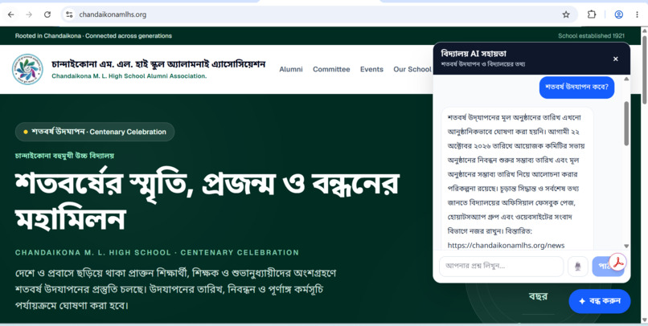Viewport: 648px width, 326px height.
Task: Open the chandaikonamlhs.org/news link in chat
Action: (506, 246)
